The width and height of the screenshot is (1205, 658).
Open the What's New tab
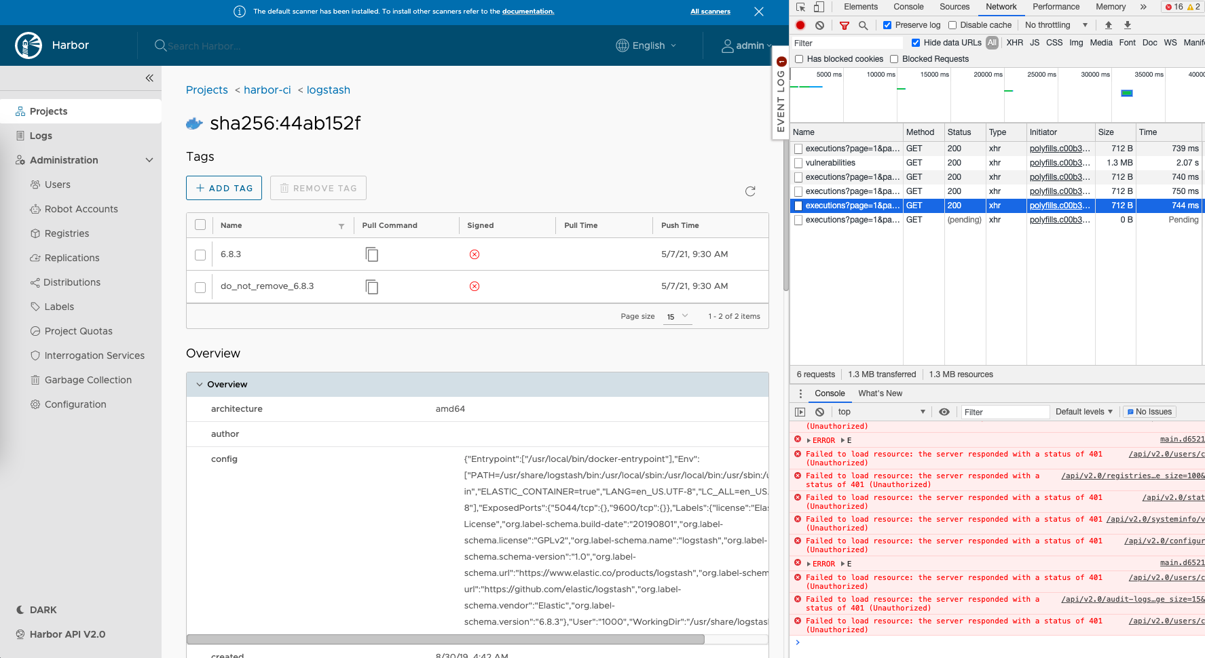tap(880, 393)
